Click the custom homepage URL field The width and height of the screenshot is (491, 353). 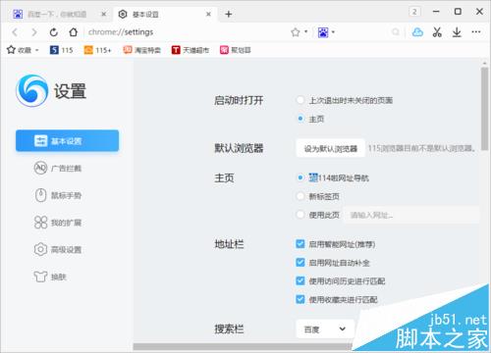pos(411,215)
